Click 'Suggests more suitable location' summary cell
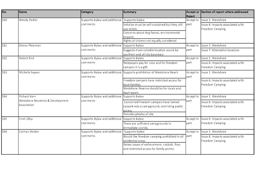Viewport: 259px width, 178px height. (x=154, y=52)
